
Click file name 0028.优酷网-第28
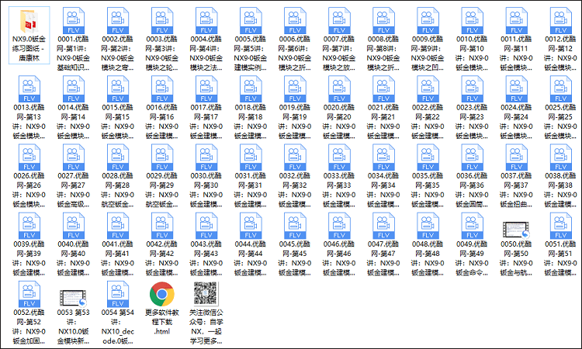point(118,189)
